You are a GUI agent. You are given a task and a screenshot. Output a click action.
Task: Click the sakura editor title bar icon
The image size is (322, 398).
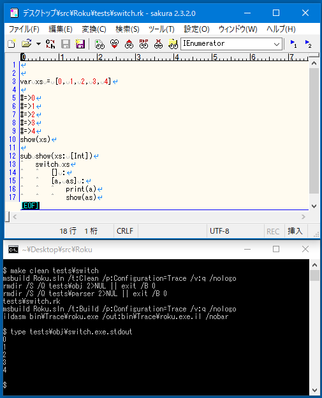coord(14,13)
